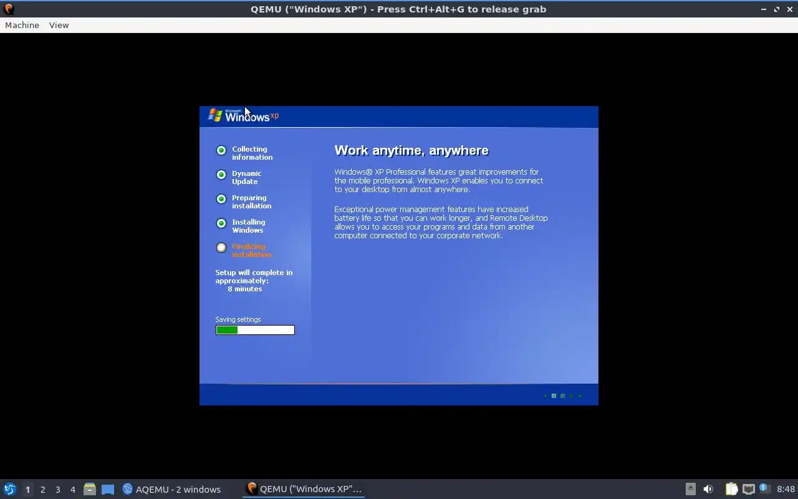Click the 8:48 clock
The width and height of the screenshot is (798, 499).
tap(786, 490)
